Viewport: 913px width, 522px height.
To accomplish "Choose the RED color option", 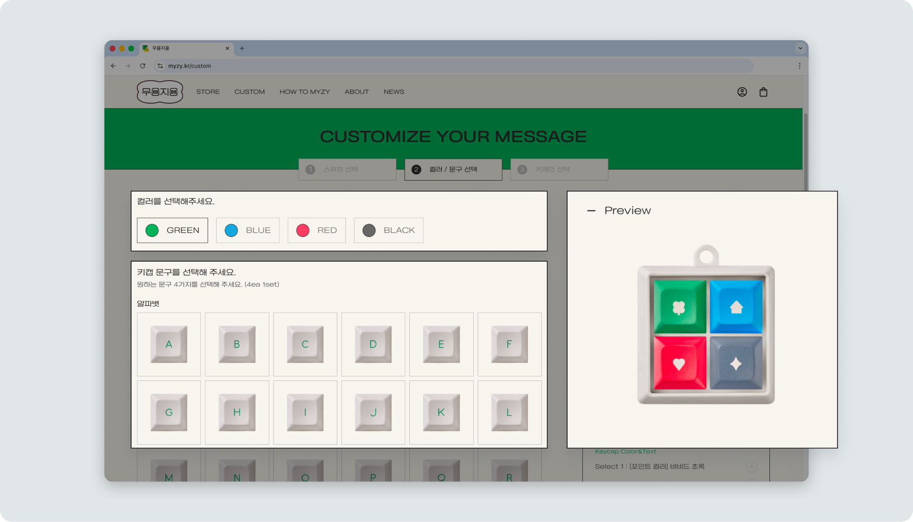I will (x=317, y=230).
